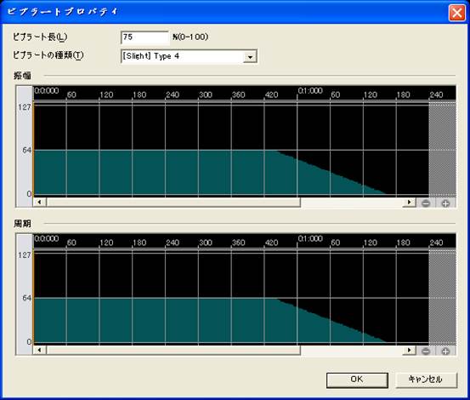The width and height of the screenshot is (470, 400).
Task: Click the ビブラートの種類(T) label
Action: [x=48, y=55]
